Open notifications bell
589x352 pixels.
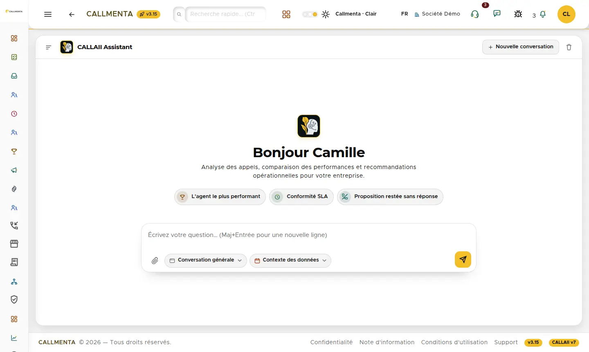(x=543, y=14)
